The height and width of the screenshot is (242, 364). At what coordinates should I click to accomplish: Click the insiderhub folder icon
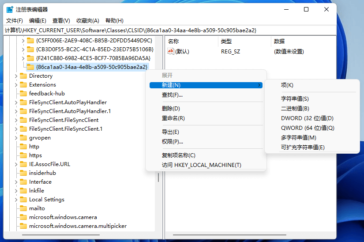tap(23, 173)
